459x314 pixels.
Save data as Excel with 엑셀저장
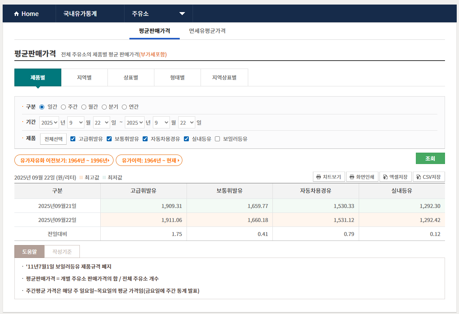395,177
